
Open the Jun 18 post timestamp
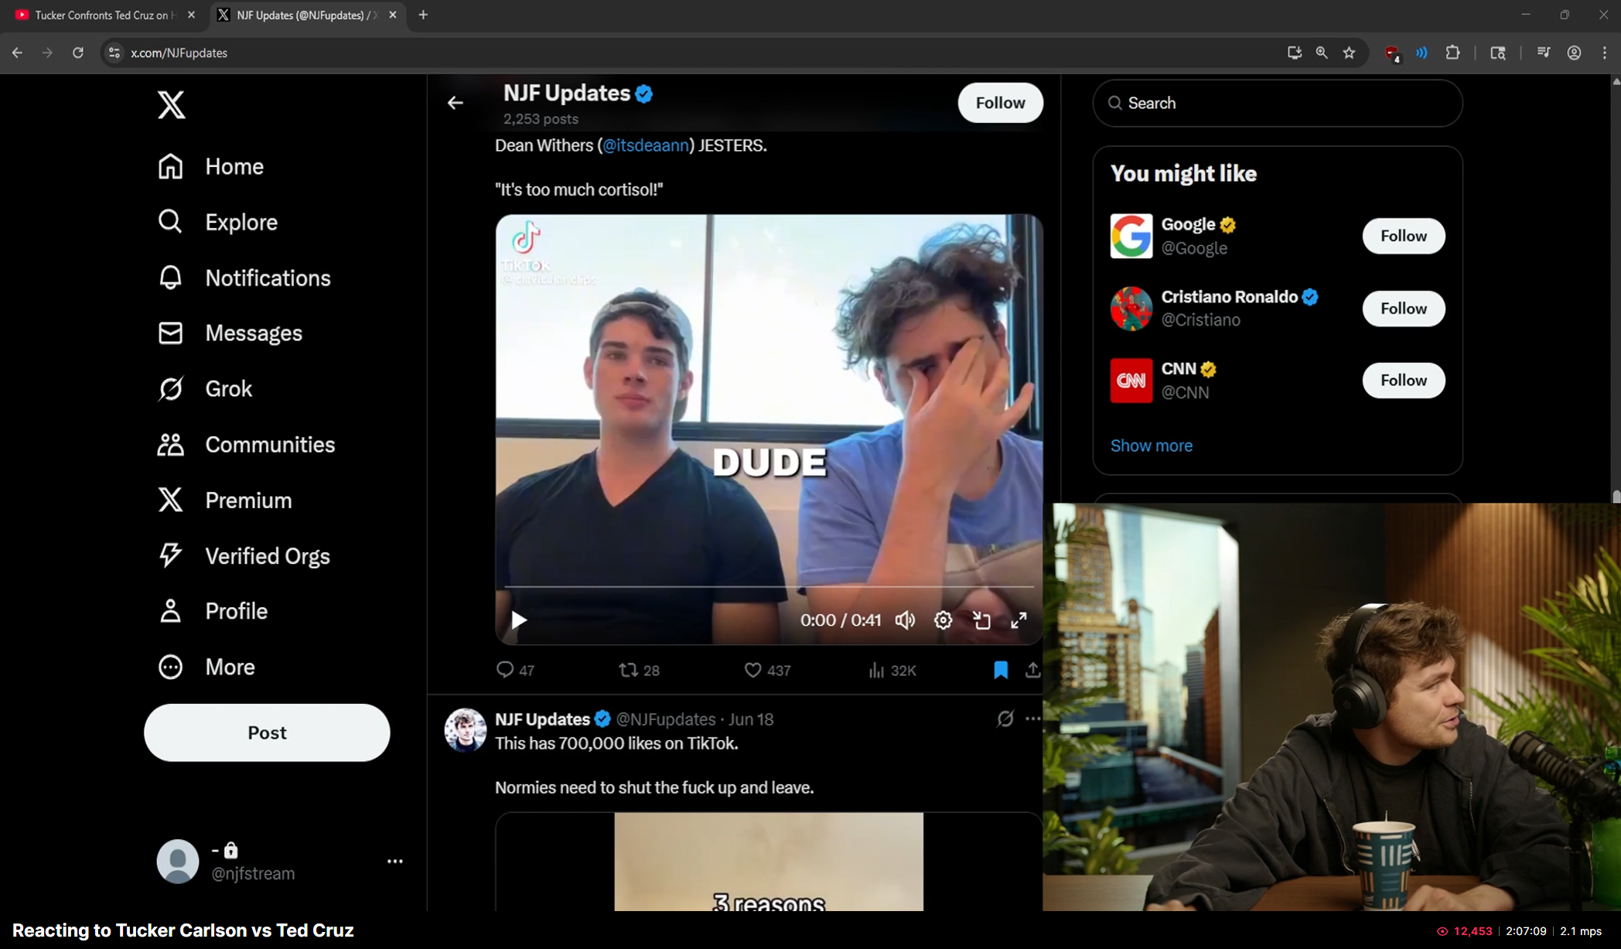(x=751, y=719)
